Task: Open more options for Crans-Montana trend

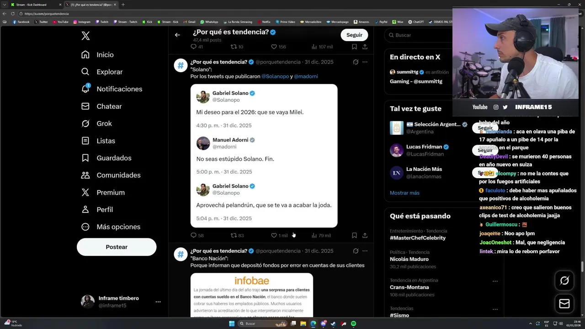Action: [495, 281]
